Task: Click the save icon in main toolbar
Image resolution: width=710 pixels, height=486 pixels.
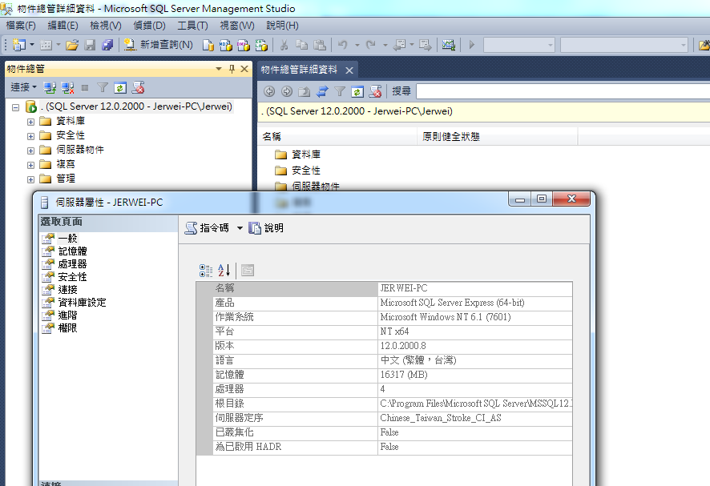Action: 90,45
